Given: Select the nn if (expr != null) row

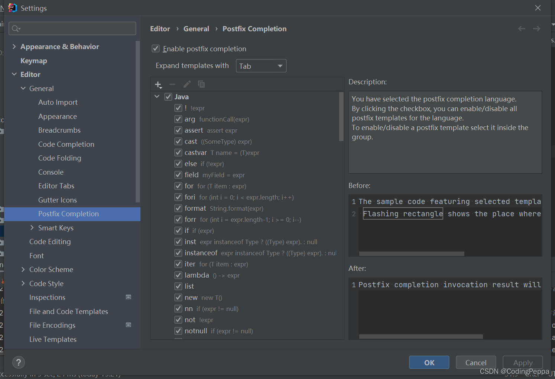Looking at the screenshot, I should point(245,309).
